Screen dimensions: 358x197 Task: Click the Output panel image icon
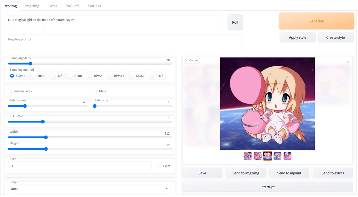click(x=186, y=61)
